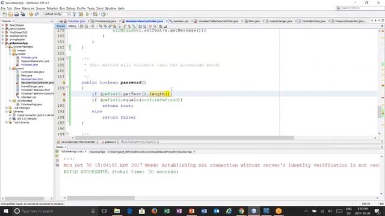Select NewUserView.fxml in Projects tree
This screenshot has height=216, width=385.
pyautogui.click(x=32, y=79)
